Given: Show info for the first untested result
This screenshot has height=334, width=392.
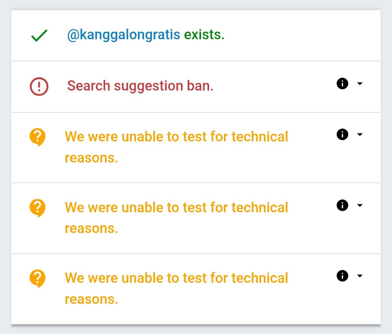Looking at the screenshot, I should point(342,134).
